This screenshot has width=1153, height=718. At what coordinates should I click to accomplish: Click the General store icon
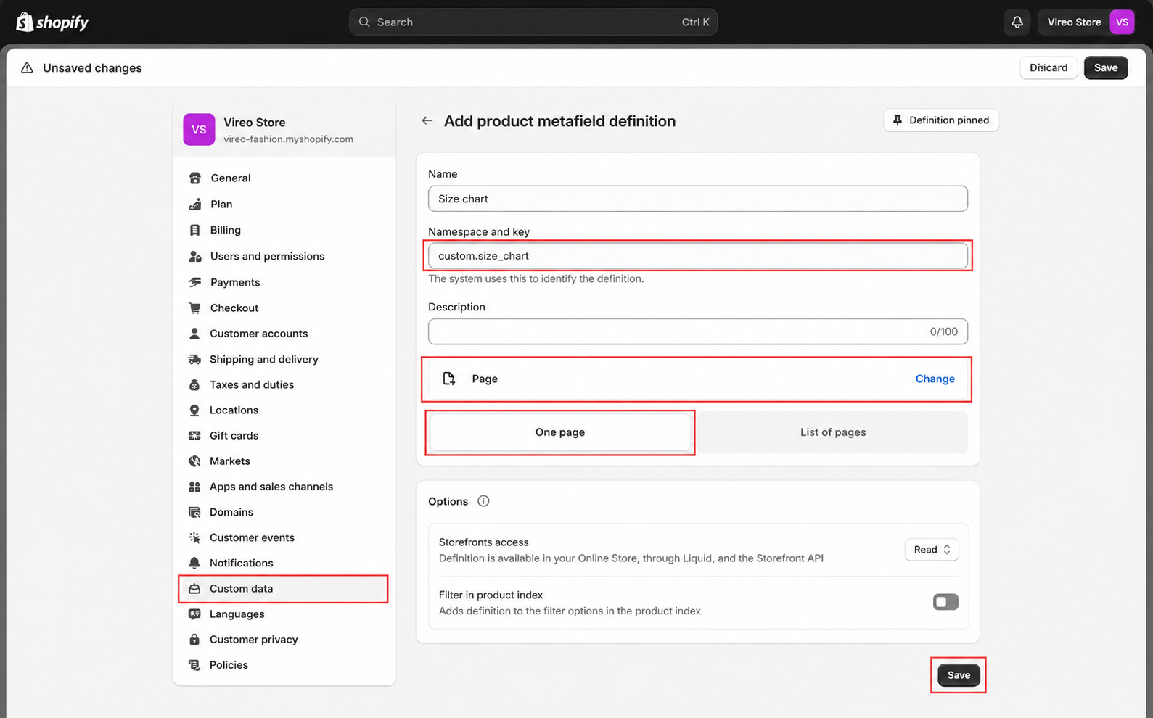pyautogui.click(x=194, y=178)
